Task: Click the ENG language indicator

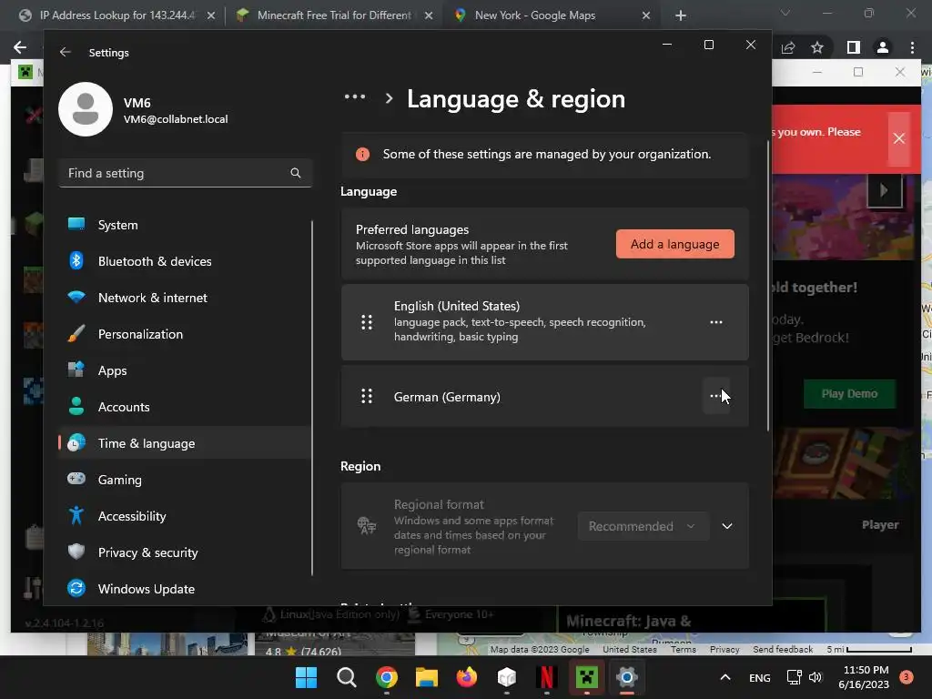Action: coord(760,677)
